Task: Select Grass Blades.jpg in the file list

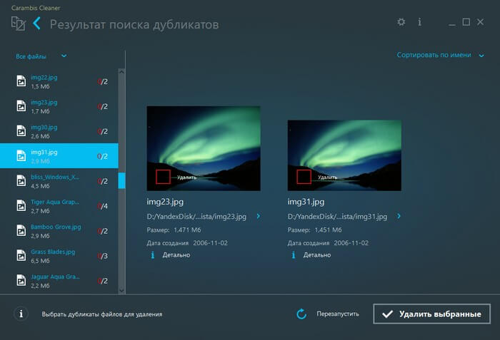Action: point(59,255)
